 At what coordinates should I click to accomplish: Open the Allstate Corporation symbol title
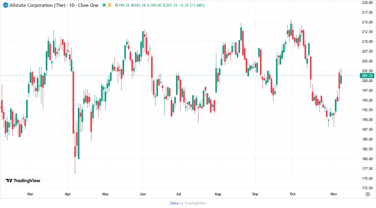(x=38, y=5)
